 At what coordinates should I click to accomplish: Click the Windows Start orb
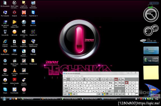tap(4, 99)
